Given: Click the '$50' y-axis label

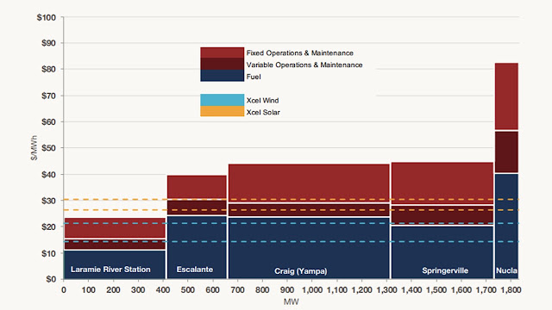Looking at the screenshot, I should coord(48,148).
